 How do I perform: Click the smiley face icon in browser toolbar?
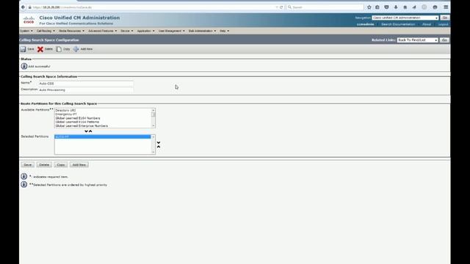coord(435,7)
